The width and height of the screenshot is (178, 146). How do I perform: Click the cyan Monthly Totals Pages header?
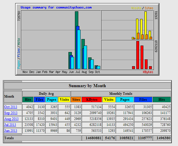(125, 100)
